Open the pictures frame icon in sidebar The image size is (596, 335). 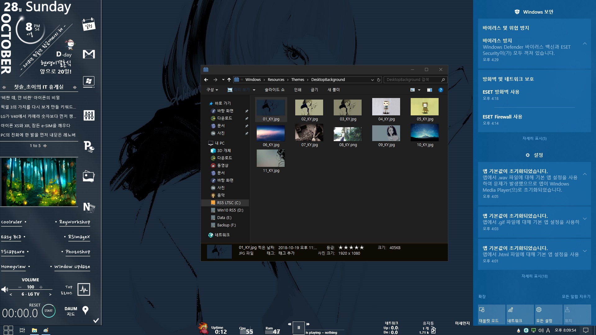point(89,176)
